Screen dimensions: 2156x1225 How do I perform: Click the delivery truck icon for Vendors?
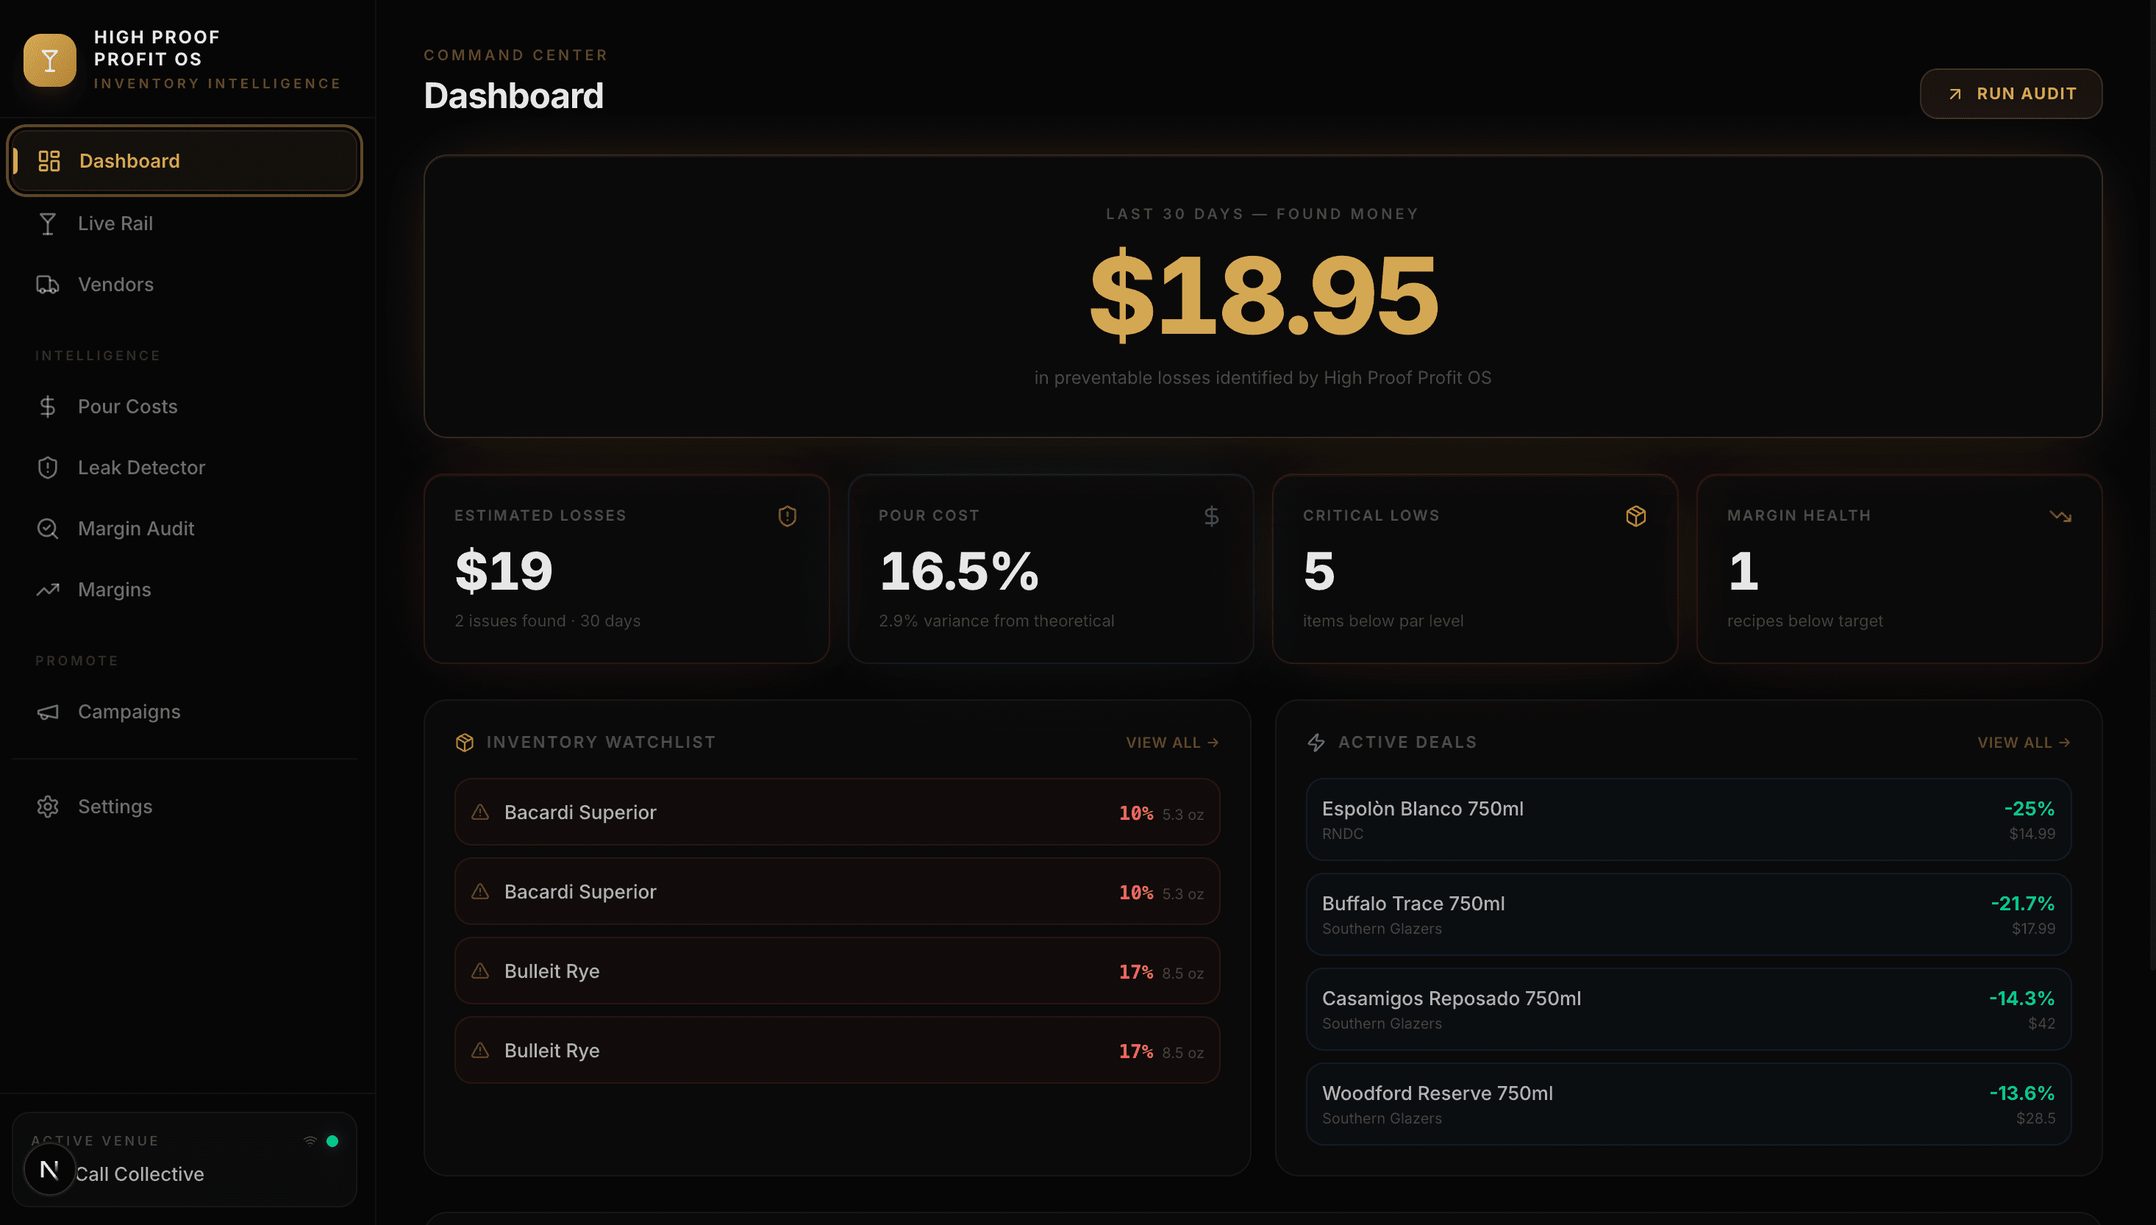[x=48, y=285]
